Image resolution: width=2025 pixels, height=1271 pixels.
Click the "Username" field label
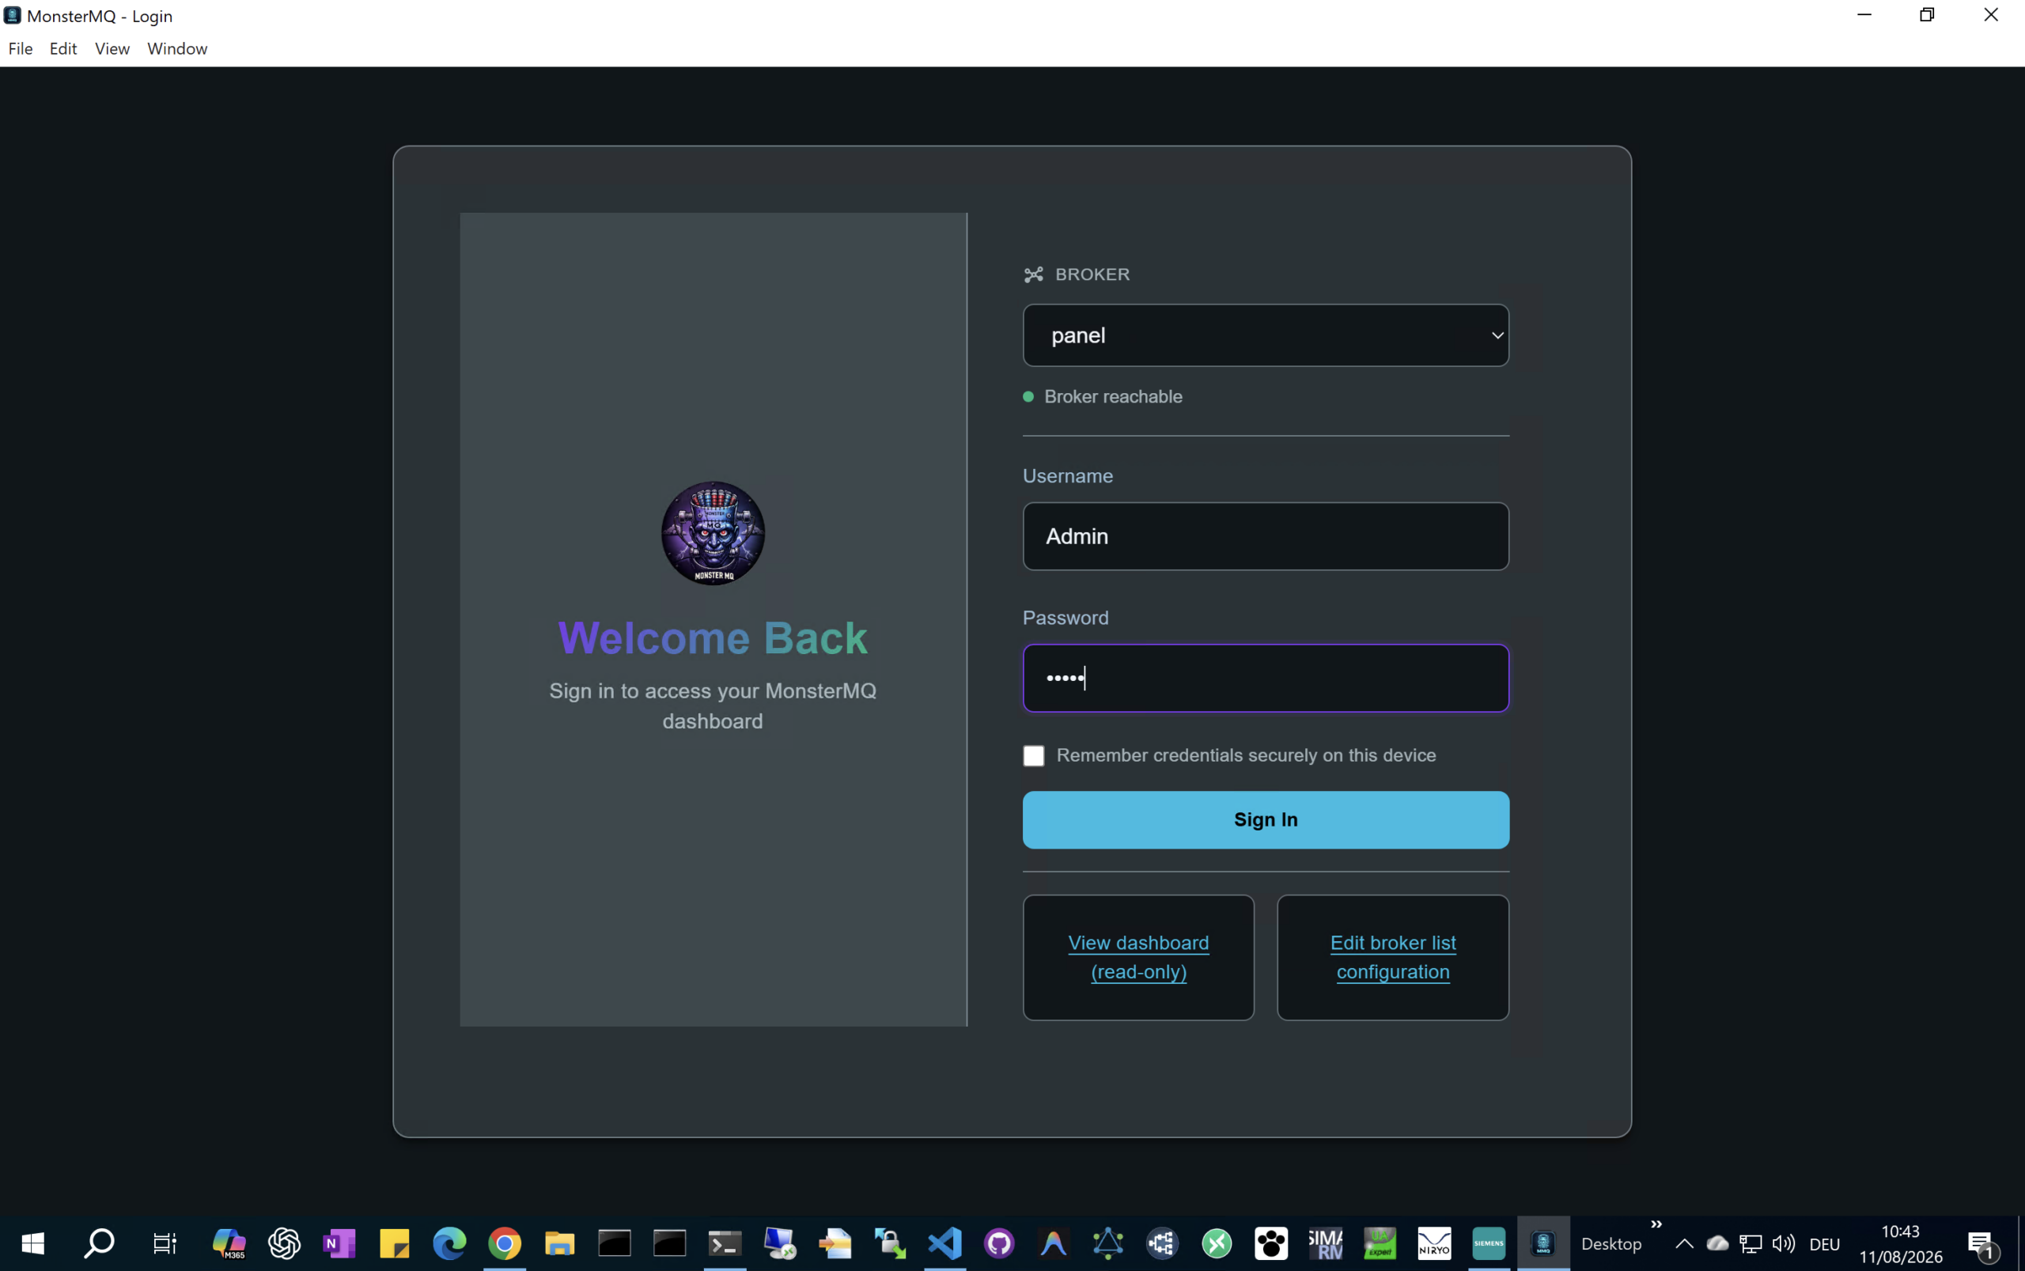[x=1068, y=476]
